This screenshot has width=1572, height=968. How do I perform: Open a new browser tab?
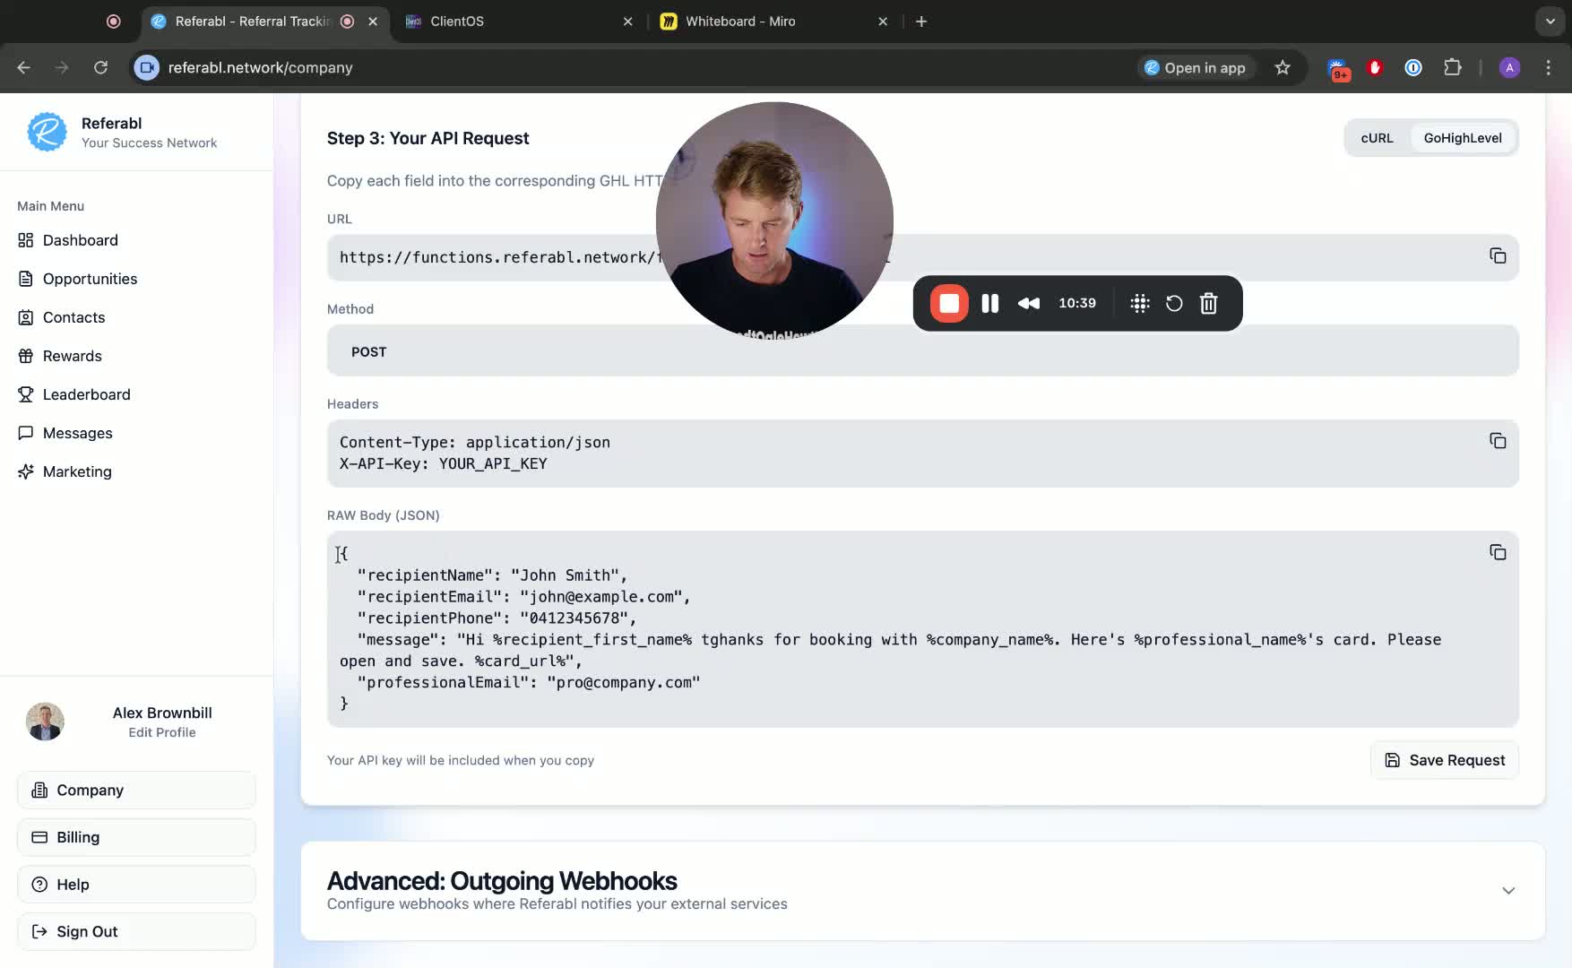[x=921, y=22]
